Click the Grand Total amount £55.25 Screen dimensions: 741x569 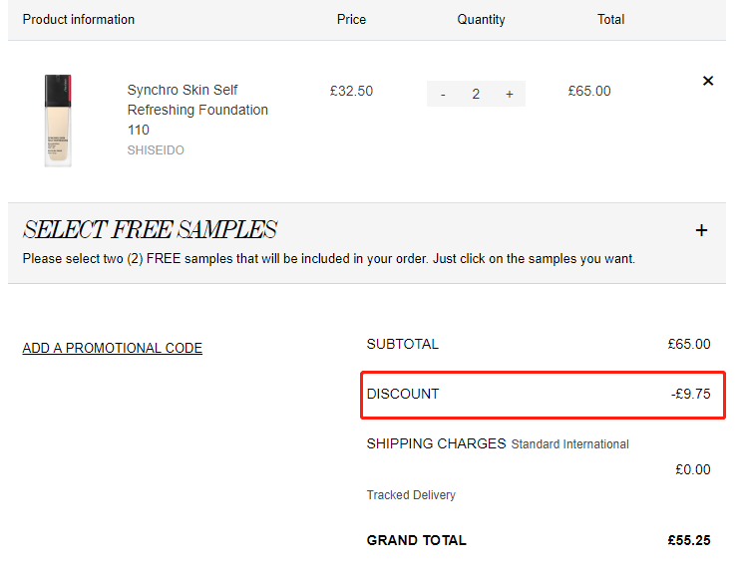coord(689,540)
